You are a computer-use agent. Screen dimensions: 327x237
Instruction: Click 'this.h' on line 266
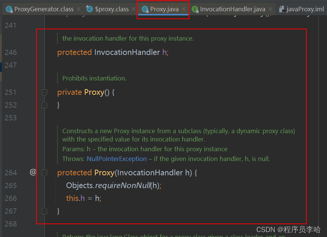[x=75, y=198]
